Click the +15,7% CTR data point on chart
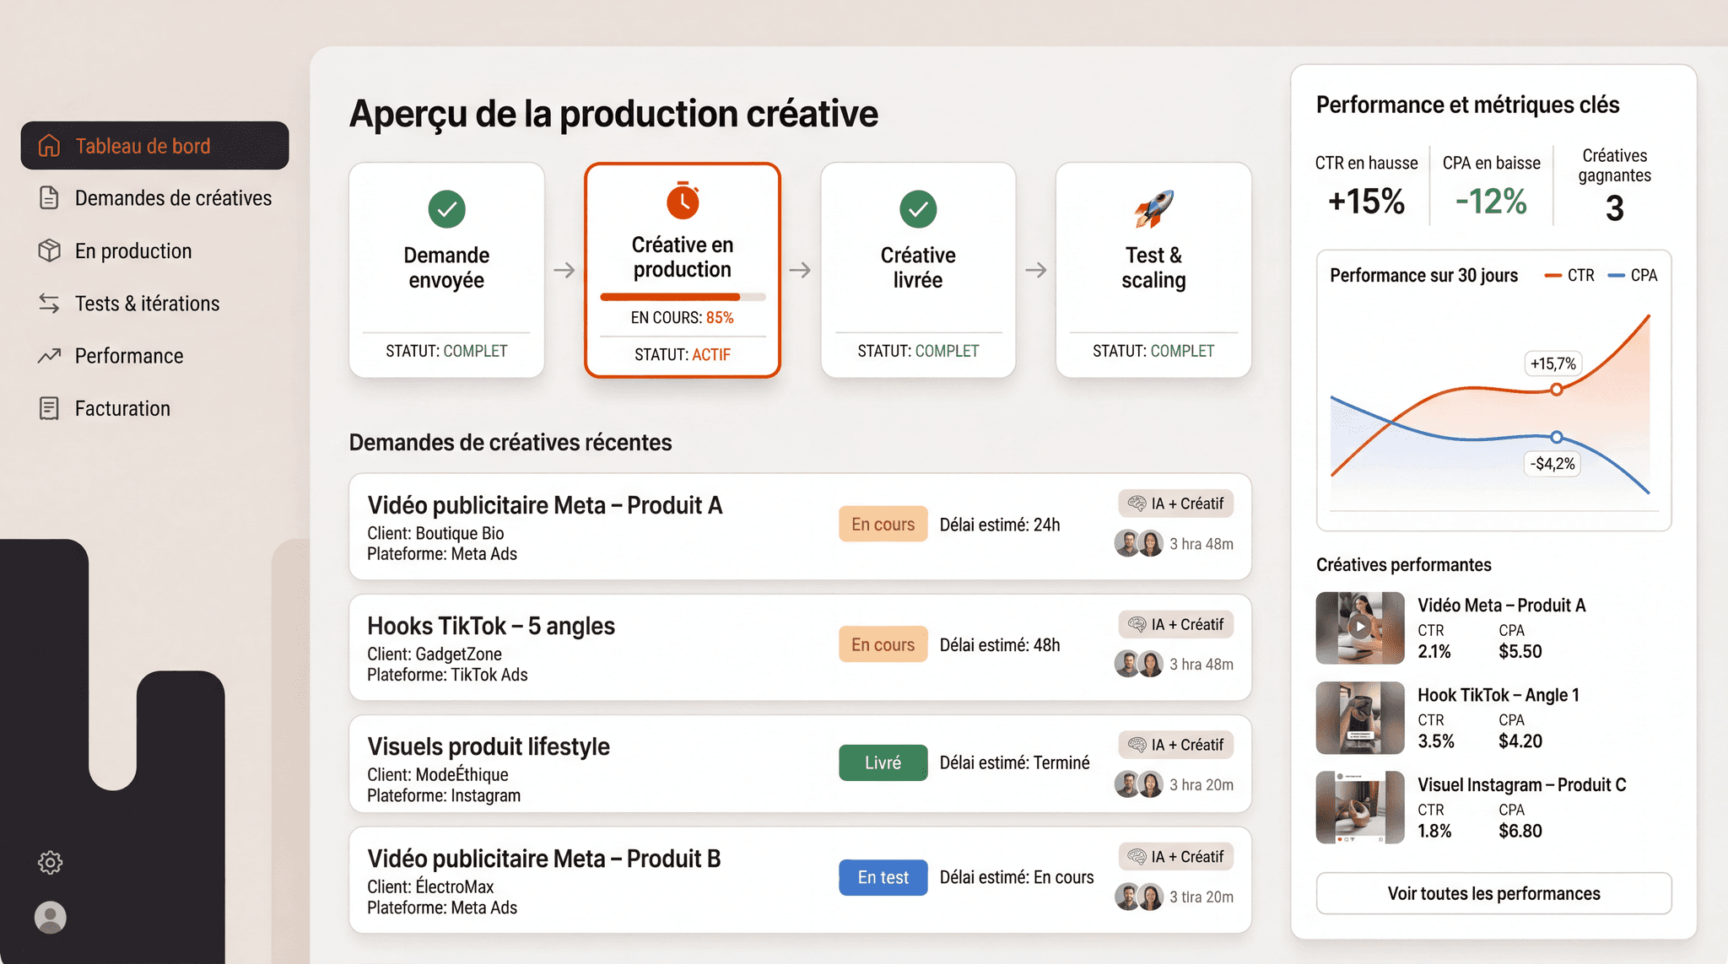Image resolution: width=1728 pixels, height=964 pixels. pyautogui.click(x=1556, y=390)
